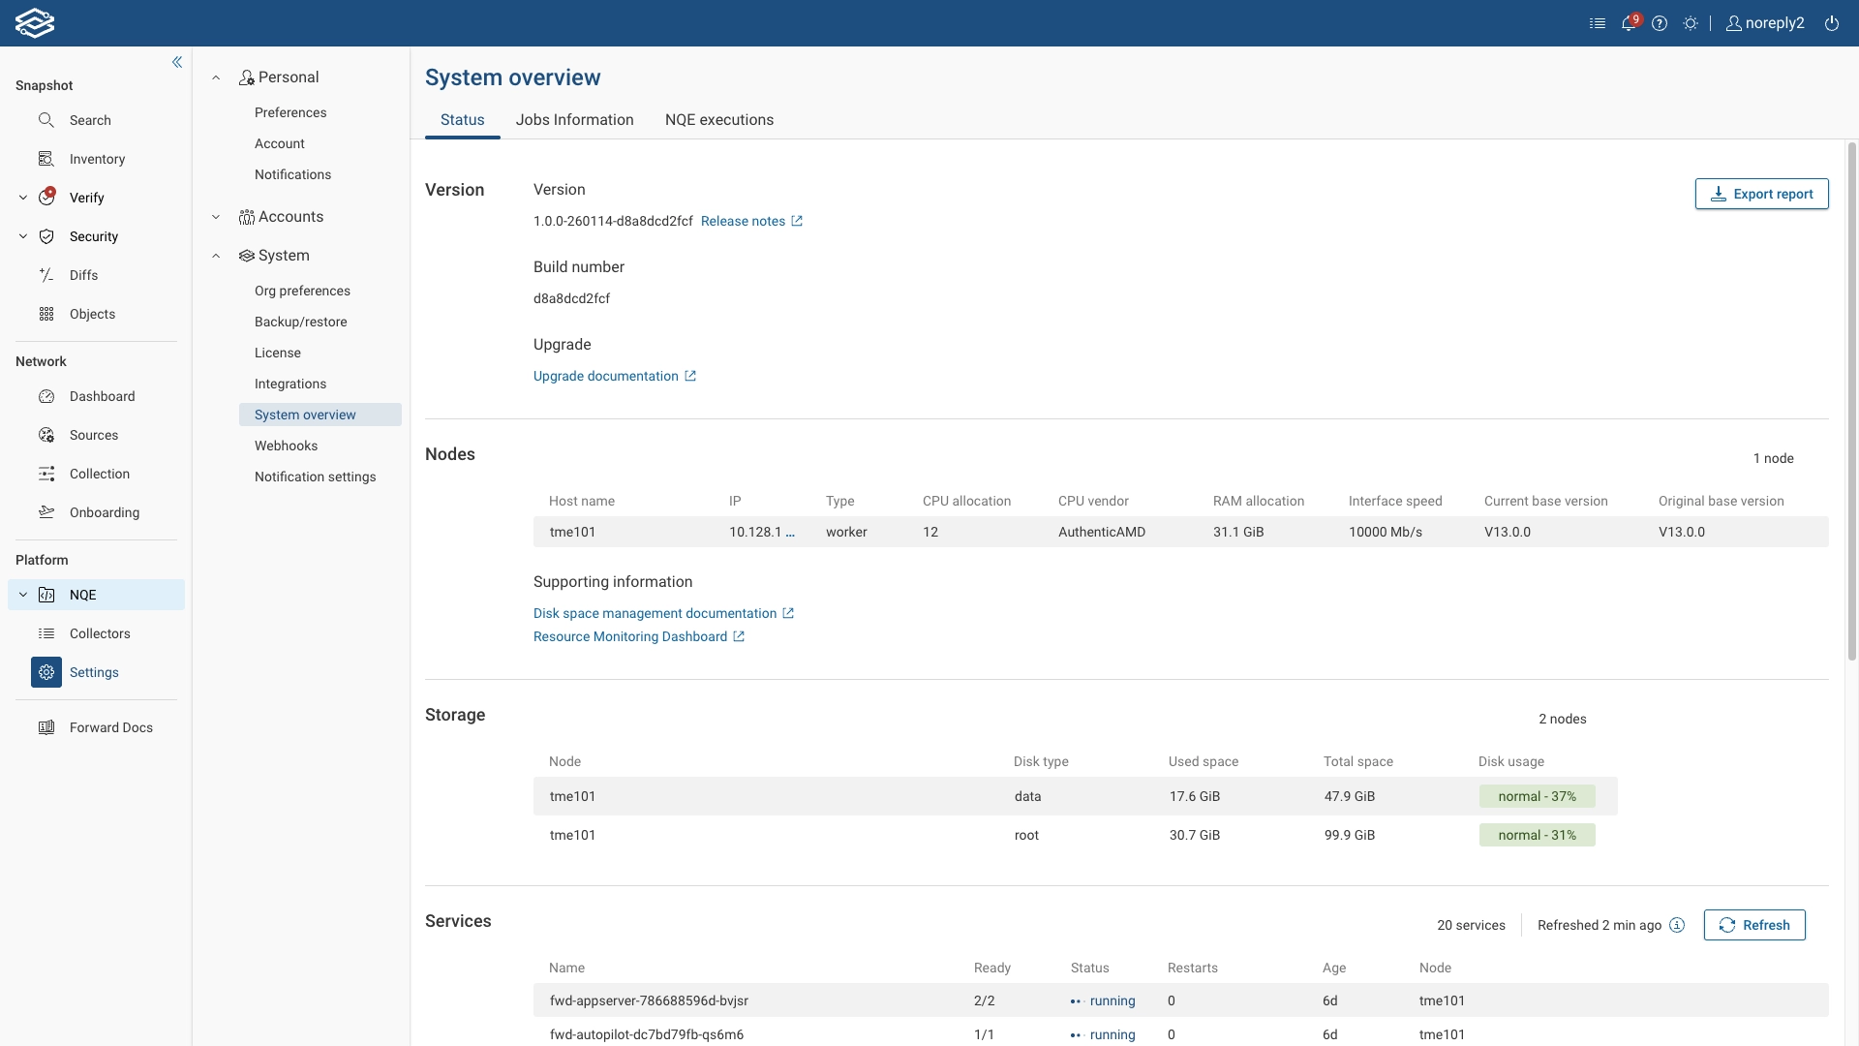Collapse the Personal section
Screen dimensions: 1859x1046
coord(216,77)
